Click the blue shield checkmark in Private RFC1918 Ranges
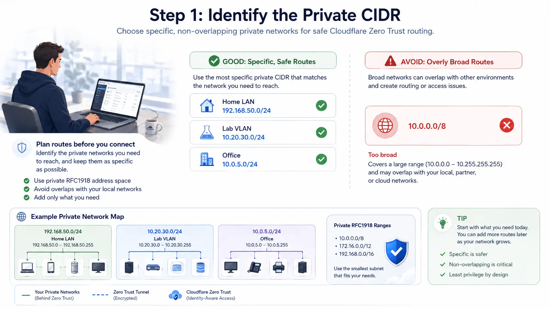The width and height of the screenshot is (550, 309). click(x=396, y=252)
